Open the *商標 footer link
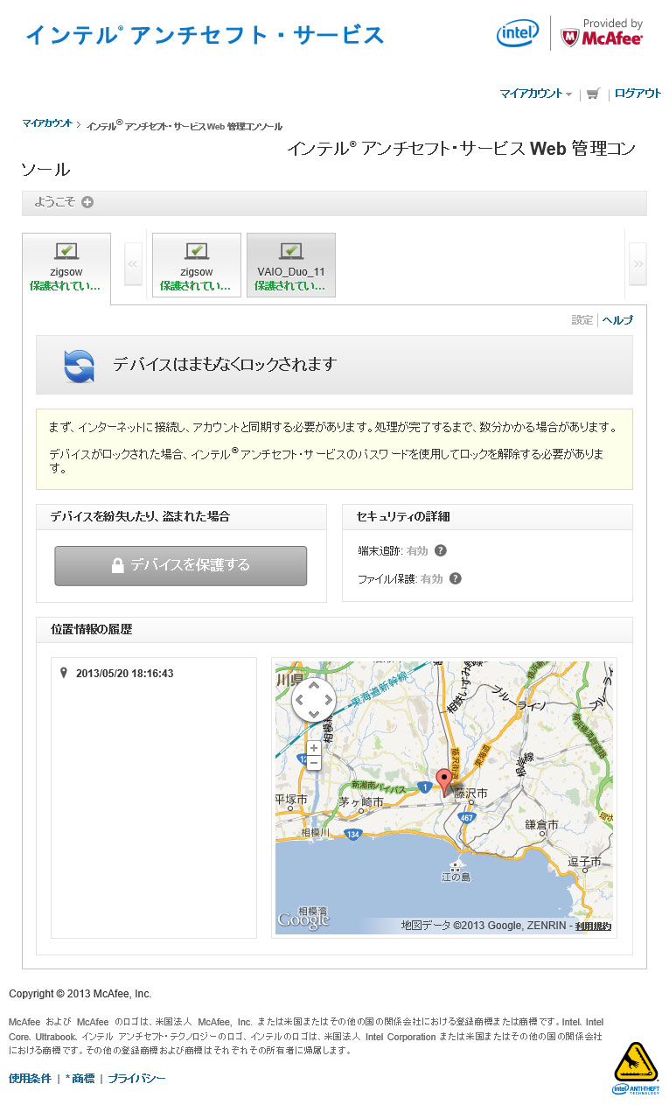This screenshot has width=669, height=1105. point(80,1079)
